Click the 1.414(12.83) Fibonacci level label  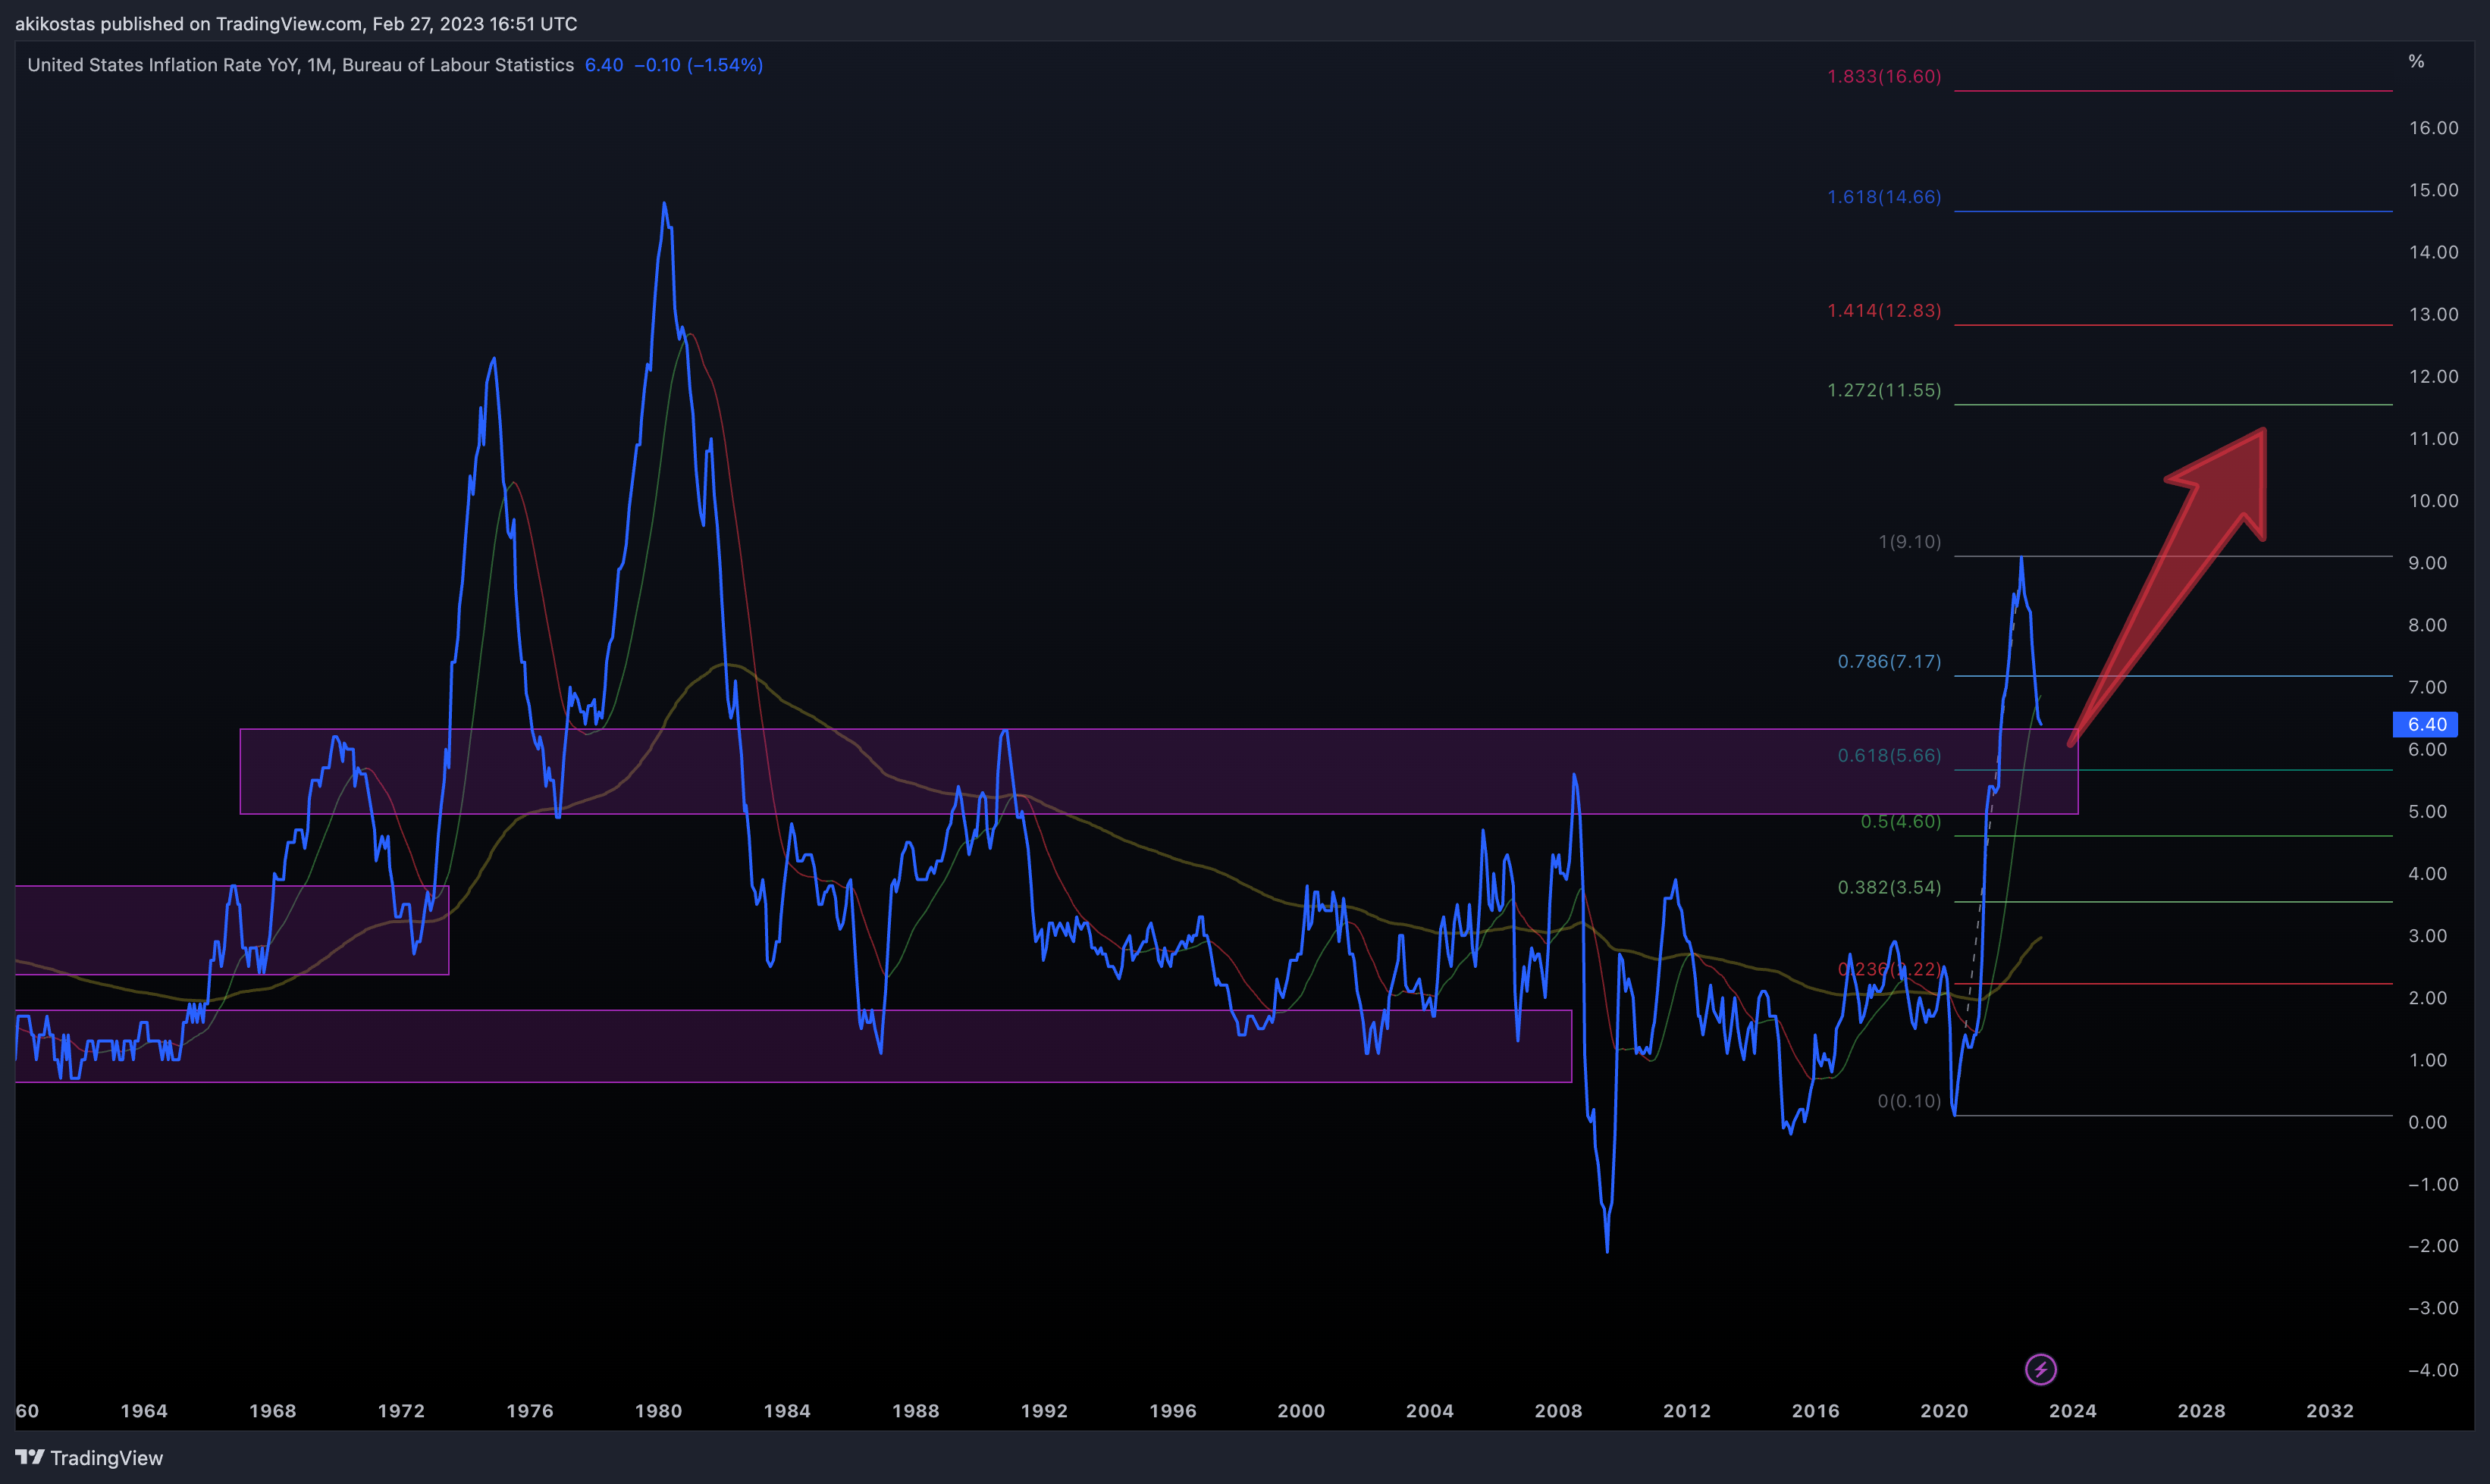tap(1883, 311)
